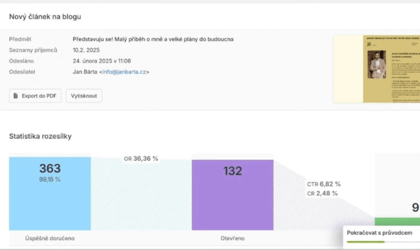Click the Otevřeno label under purple bar
Image resolution: width=420 pixels, height=250 pixels.
click(232, 238)
